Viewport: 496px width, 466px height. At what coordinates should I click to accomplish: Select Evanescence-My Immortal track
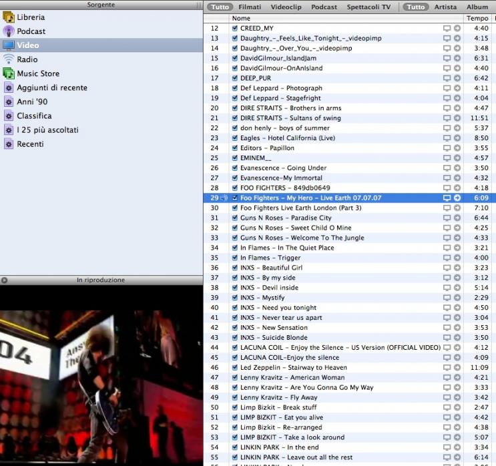[281, 178]
